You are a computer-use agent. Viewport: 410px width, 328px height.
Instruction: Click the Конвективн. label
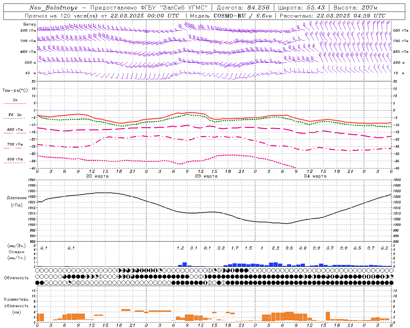pyautogui.click(x=16, y=299)
